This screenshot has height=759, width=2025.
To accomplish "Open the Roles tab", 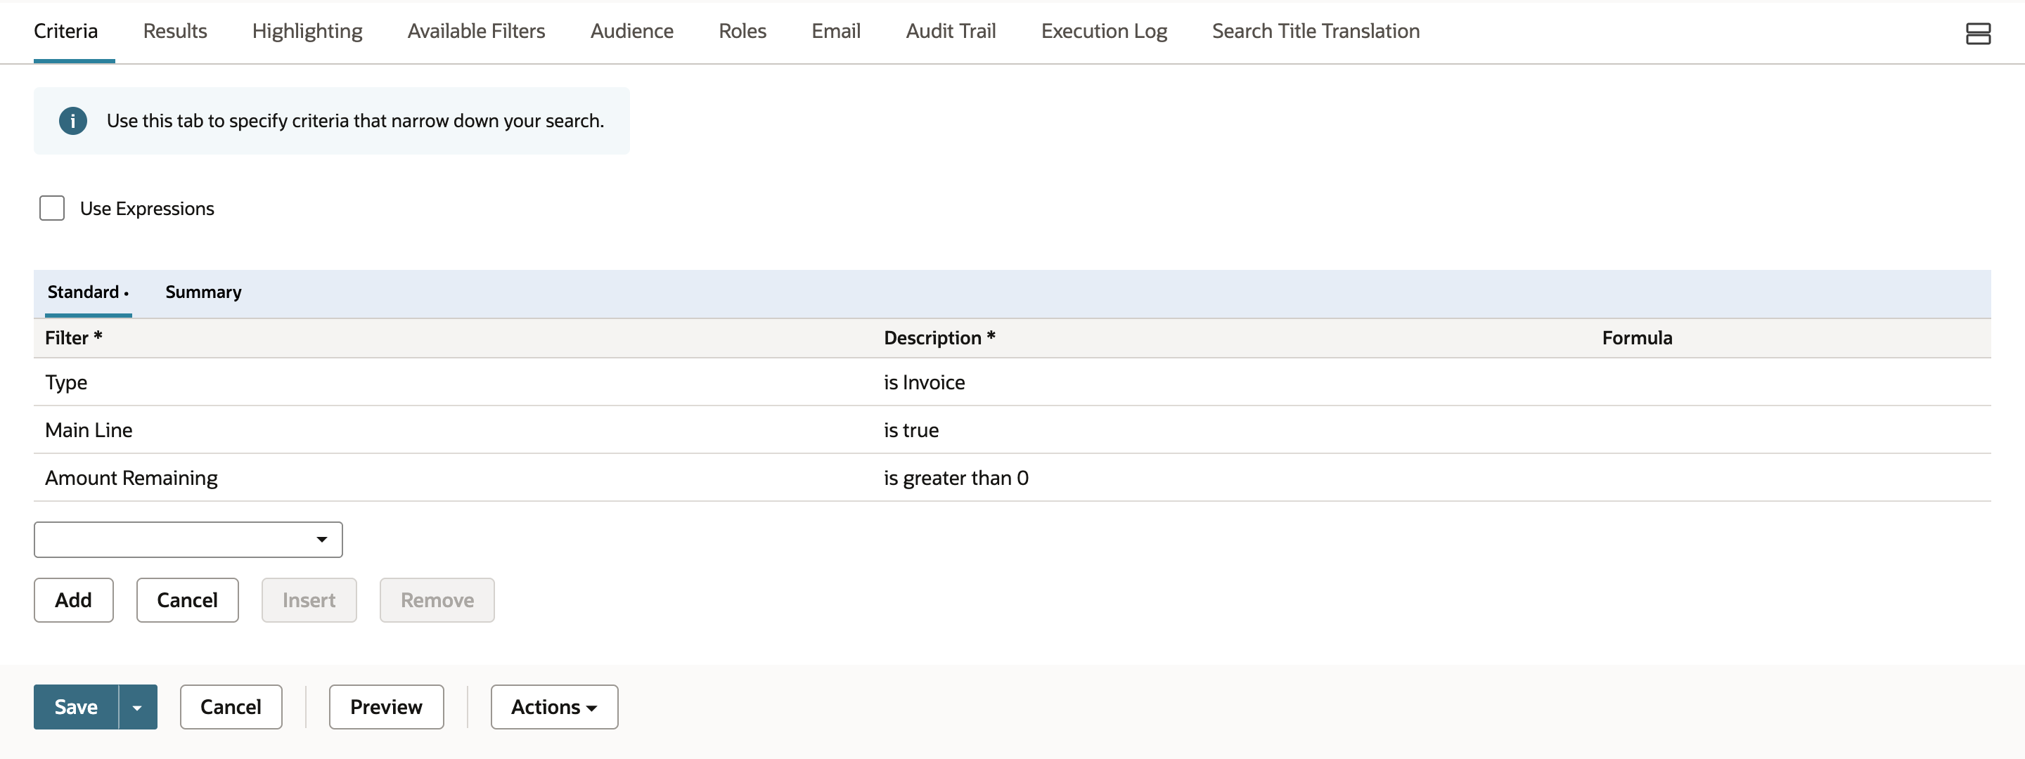I will (x=742, y=32).
